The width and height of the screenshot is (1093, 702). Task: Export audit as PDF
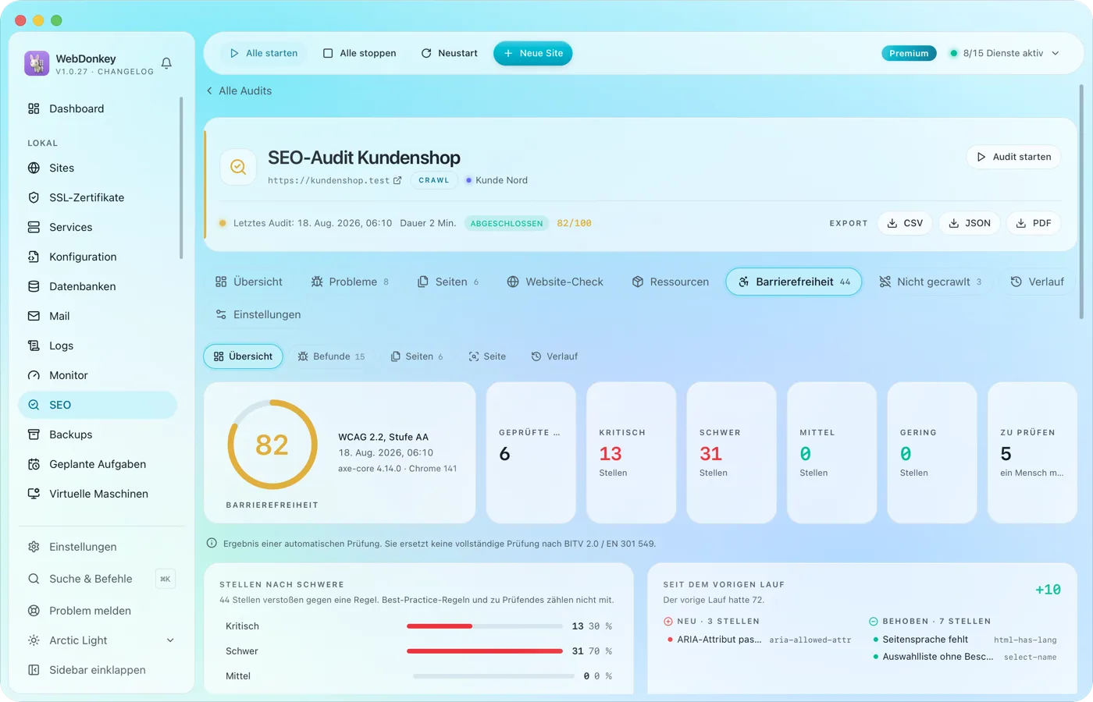click(x=1034, y=223)
